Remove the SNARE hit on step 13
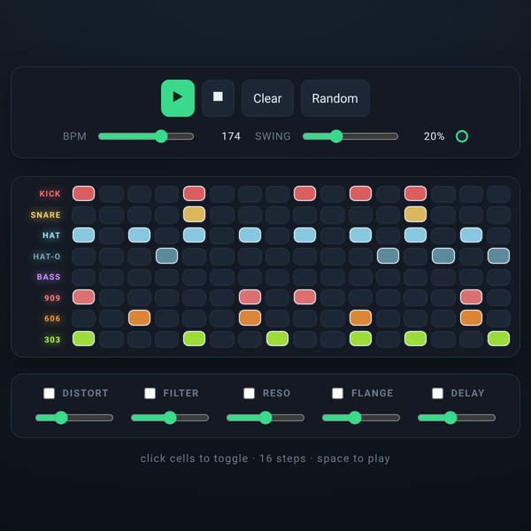Screen dimensions: 531x531 [x=416, y=214]
